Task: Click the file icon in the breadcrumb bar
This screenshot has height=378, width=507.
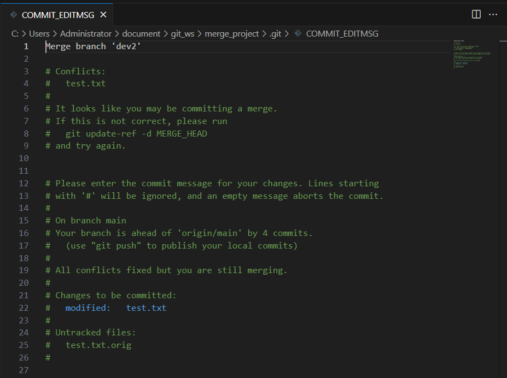Action: [298, 34]
